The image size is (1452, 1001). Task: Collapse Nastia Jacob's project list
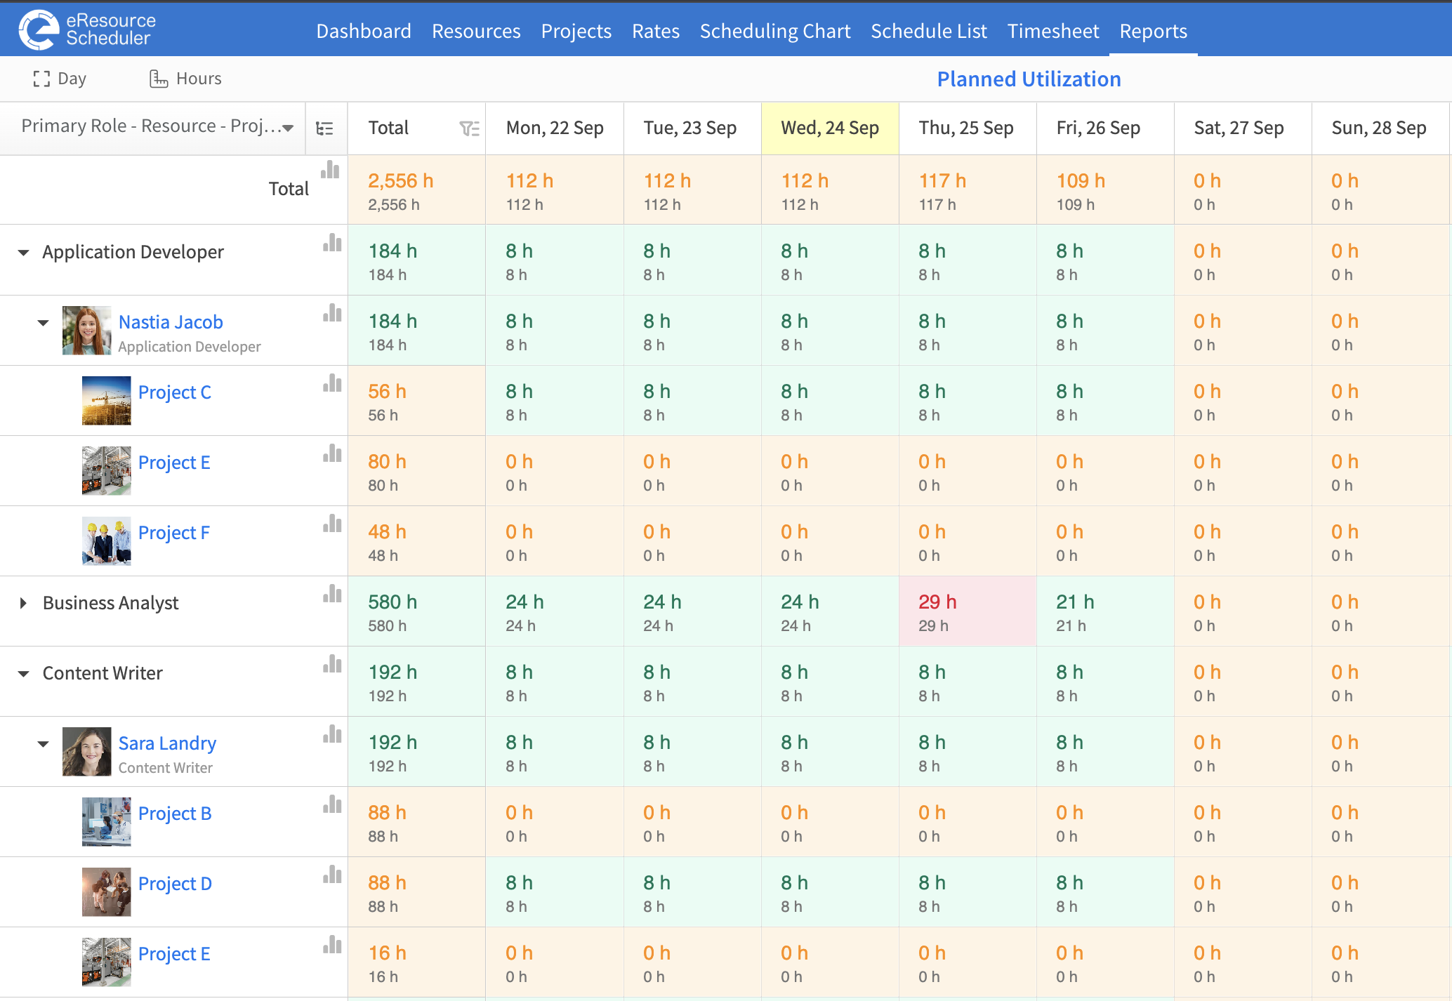click(43, 323)
